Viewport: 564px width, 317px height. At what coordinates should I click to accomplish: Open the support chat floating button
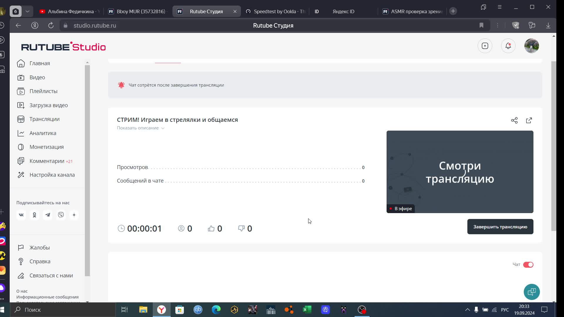pyautogui.click(x=532, y=292)
